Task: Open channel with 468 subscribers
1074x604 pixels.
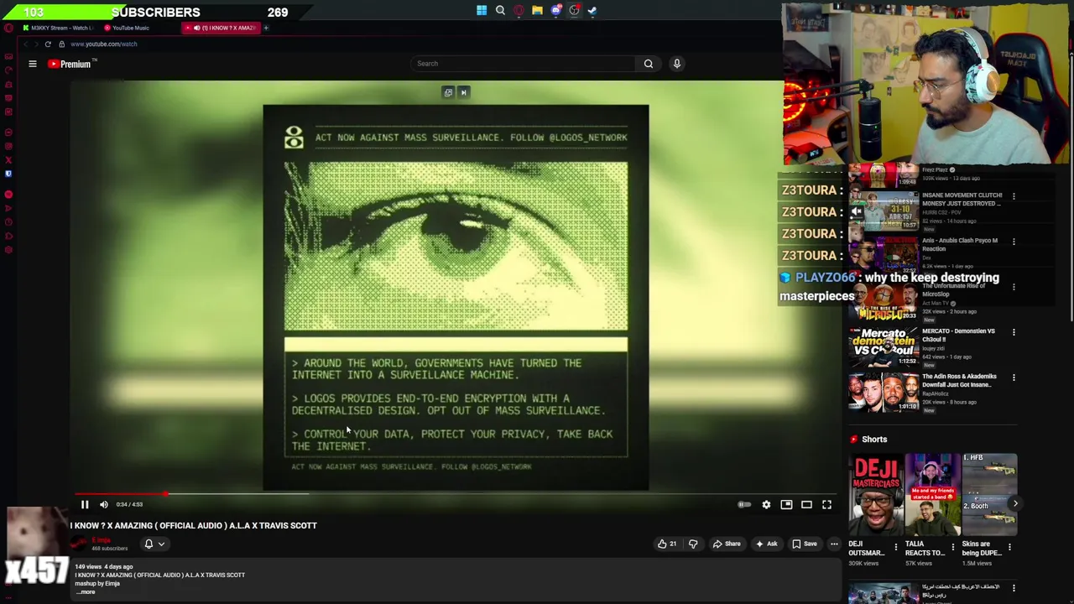Action: [x=102, y=544]
